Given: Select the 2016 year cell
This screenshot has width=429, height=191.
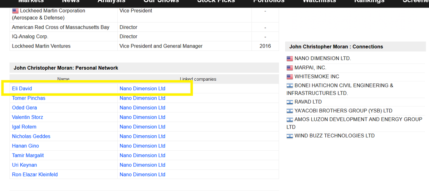Looking at the screenshot, I should [265, 46].
